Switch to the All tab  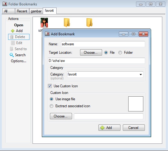click(8, 11)
